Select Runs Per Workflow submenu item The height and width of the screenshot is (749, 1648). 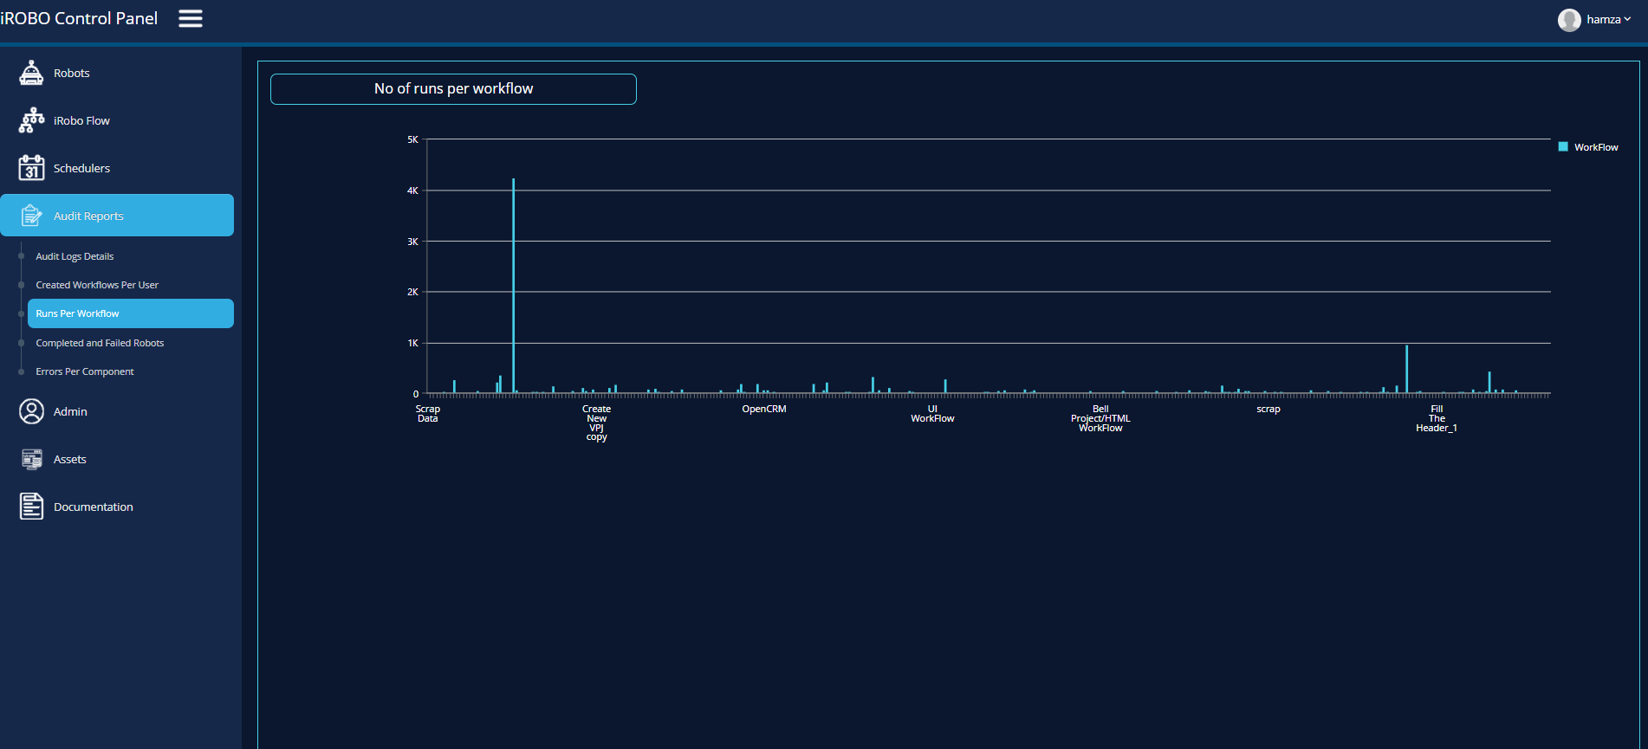point(77,313)
